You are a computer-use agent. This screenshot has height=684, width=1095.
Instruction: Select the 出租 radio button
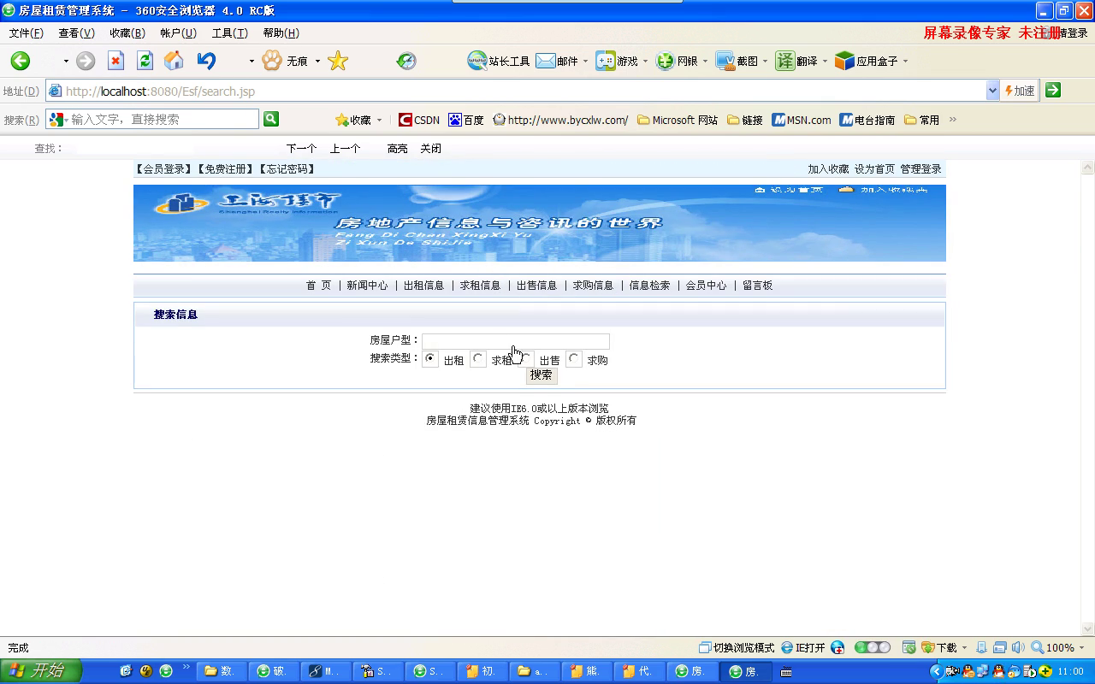click(x=430, y=359)
